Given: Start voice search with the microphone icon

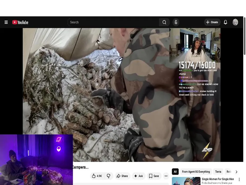Looking at the screenshot, I should 176,22.
